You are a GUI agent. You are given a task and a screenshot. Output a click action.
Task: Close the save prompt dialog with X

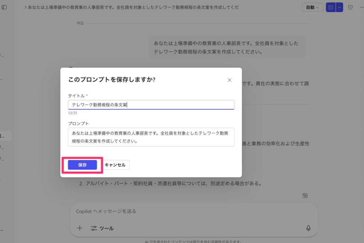(229, 80)
